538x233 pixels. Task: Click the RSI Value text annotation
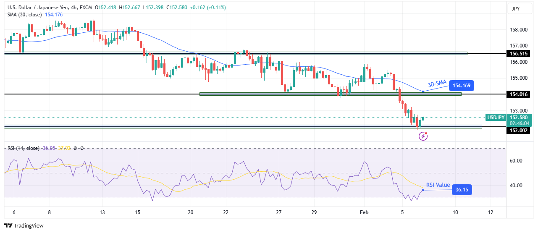(438, 185)
